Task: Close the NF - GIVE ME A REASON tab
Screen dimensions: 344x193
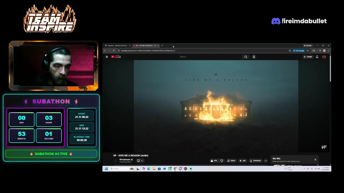Action: 158,46
